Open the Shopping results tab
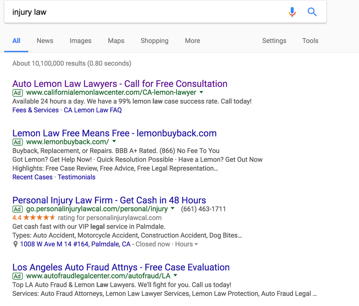This screenshot has width=359, height=306. point(154,41)
